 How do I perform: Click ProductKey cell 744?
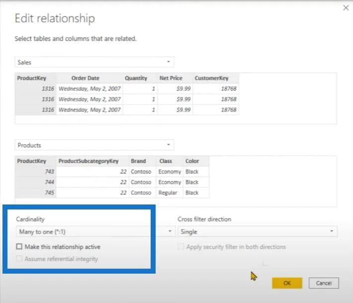(36, 182)
